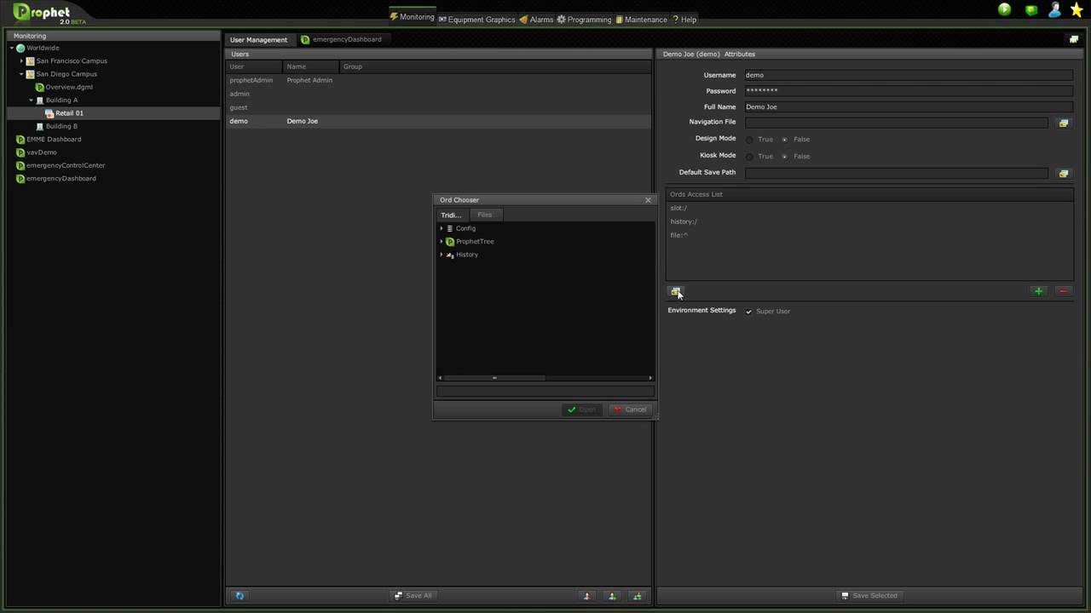Click the Save All button
1091x613 pixels.
413,596
